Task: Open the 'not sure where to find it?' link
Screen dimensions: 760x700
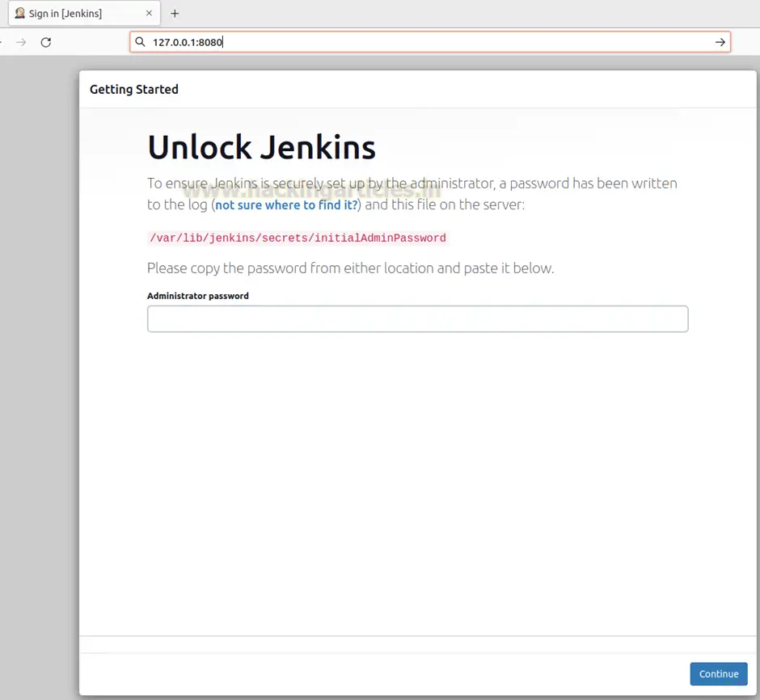Action: point(286,205)
